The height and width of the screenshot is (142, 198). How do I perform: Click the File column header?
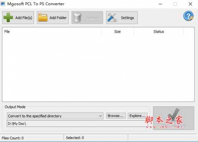coord(52,32)
